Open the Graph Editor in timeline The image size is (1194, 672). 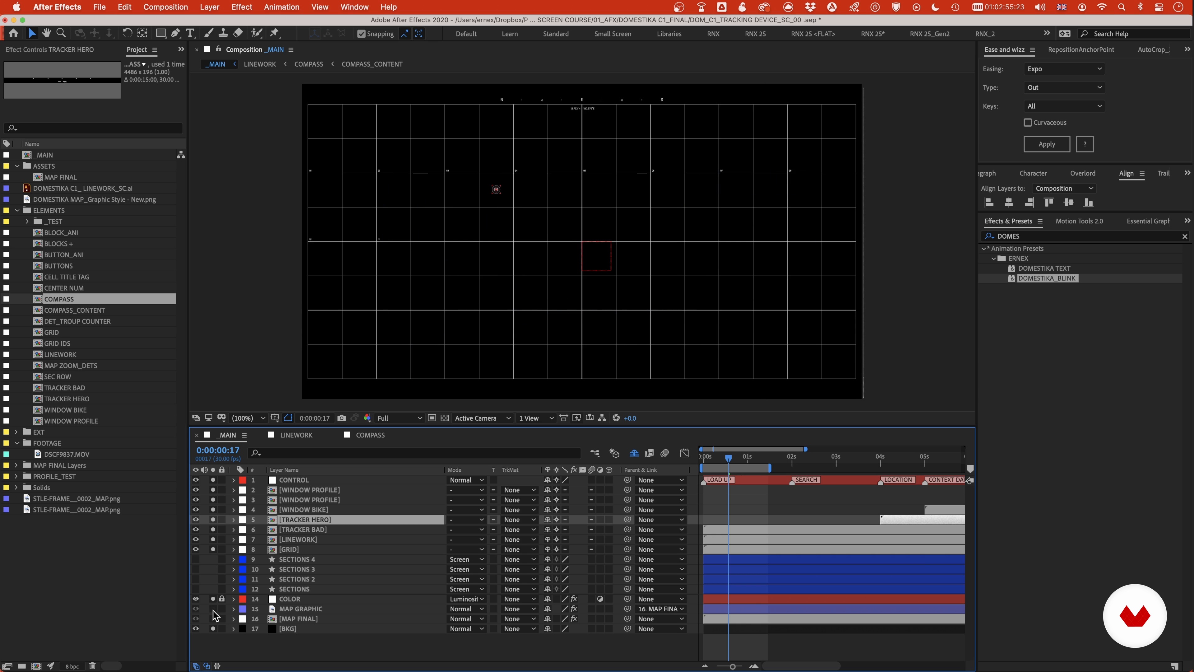[685, 454]
